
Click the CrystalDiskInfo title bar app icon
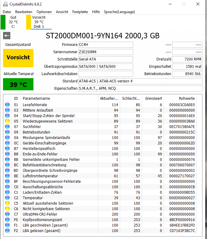[5, 4]
